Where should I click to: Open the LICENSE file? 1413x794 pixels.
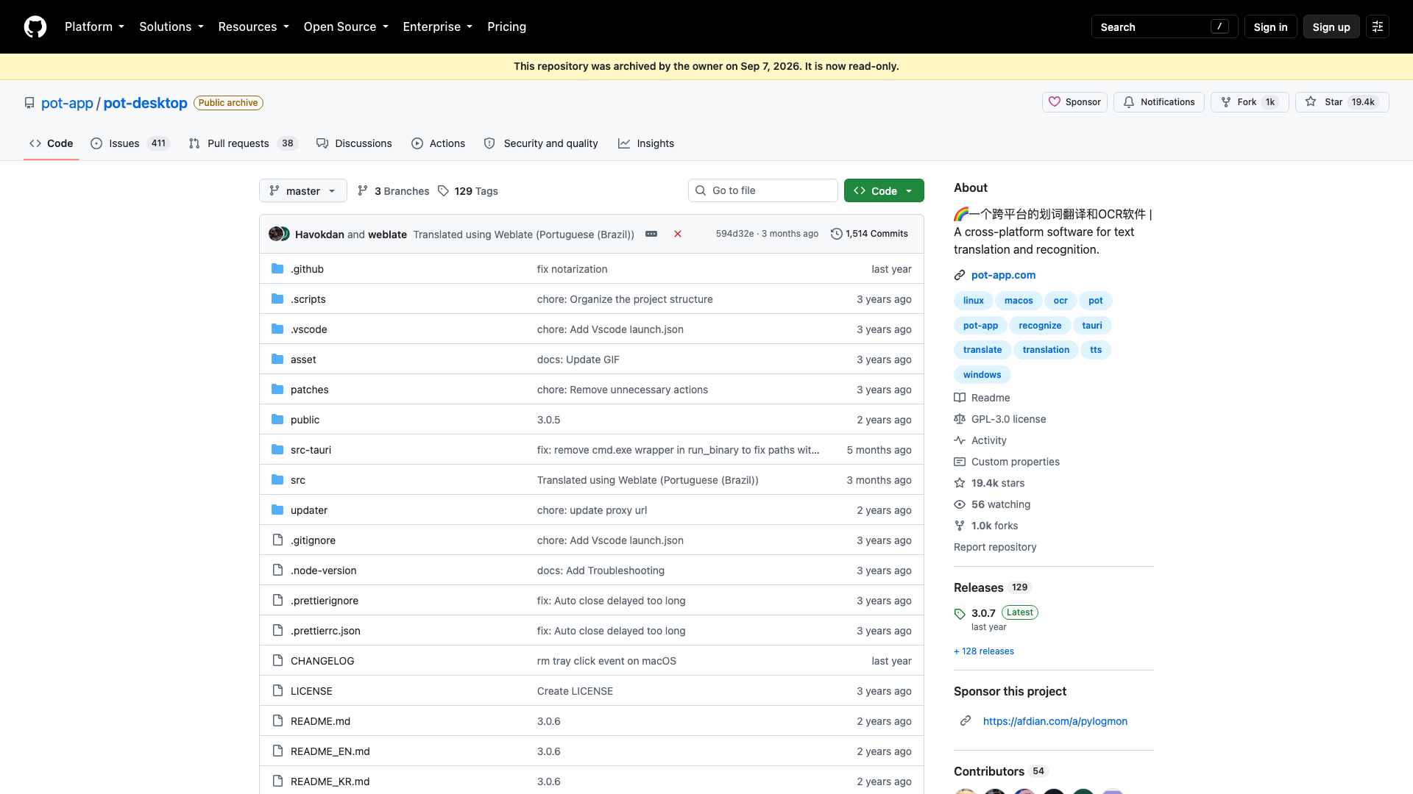(x=311, y=691)
